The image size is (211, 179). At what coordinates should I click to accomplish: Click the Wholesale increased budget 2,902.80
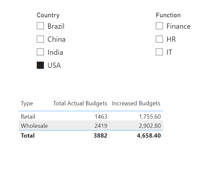pyautogui.click(x=150, y=126)
